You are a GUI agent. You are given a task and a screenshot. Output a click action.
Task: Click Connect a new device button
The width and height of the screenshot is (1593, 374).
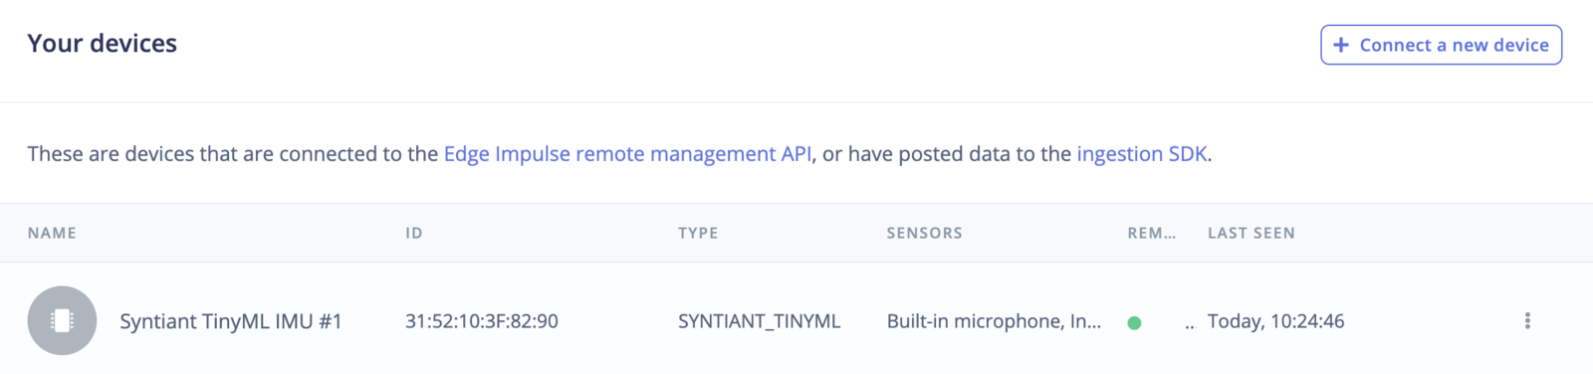click(1441, 45)
